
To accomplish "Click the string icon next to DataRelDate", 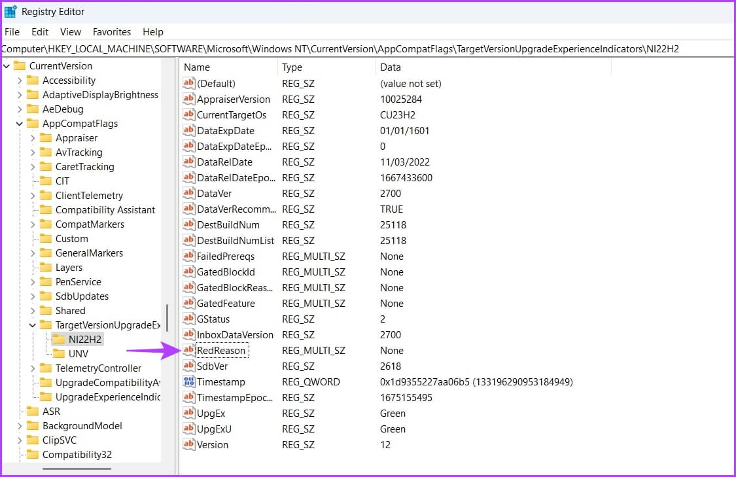I will 188,162.
